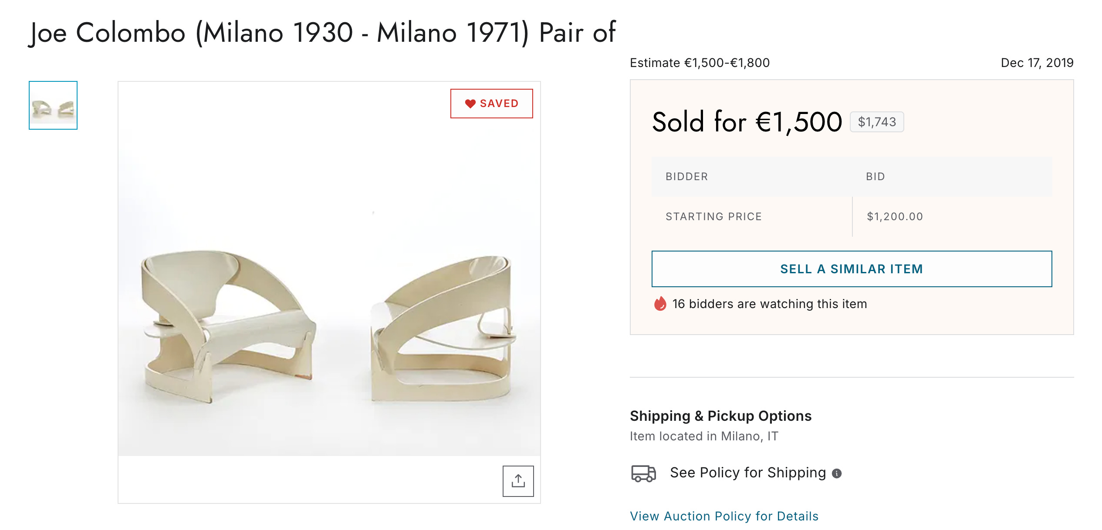Click See Policy for Shipping text
The height and width of the screenshot is (530, 1102).
(x=747, y=473)
